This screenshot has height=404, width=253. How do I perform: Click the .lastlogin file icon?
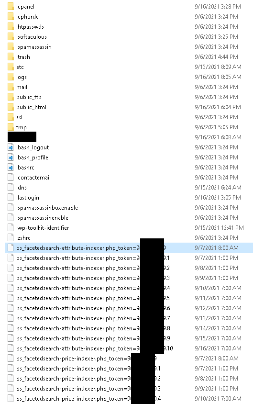[x=11, y=198]
